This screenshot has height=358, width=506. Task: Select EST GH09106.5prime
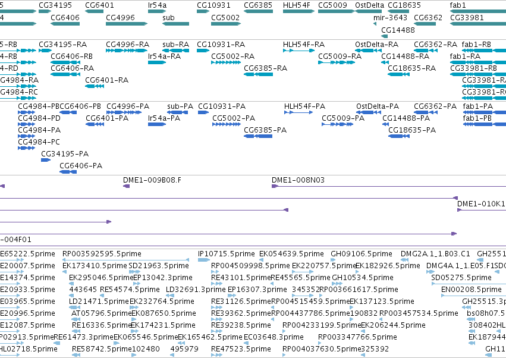(x=333, y=259)
